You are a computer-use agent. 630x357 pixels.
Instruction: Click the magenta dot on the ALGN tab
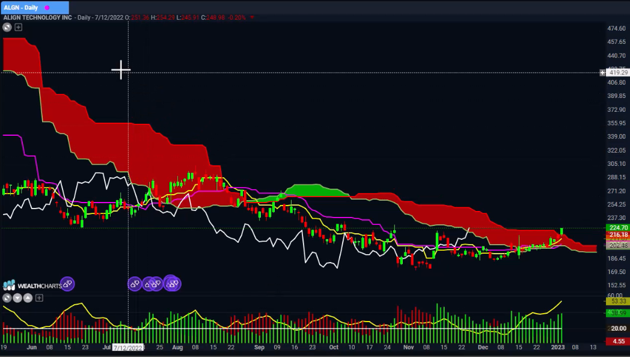47,8
